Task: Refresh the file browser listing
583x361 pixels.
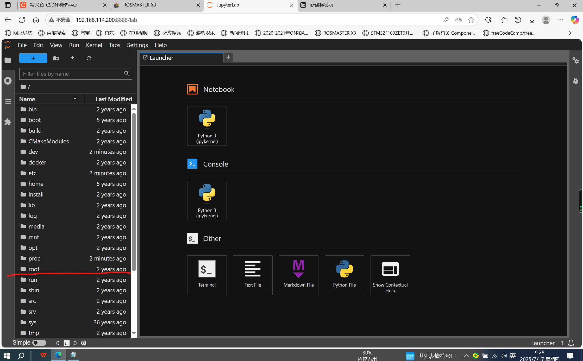Action: tap(89, 58)
